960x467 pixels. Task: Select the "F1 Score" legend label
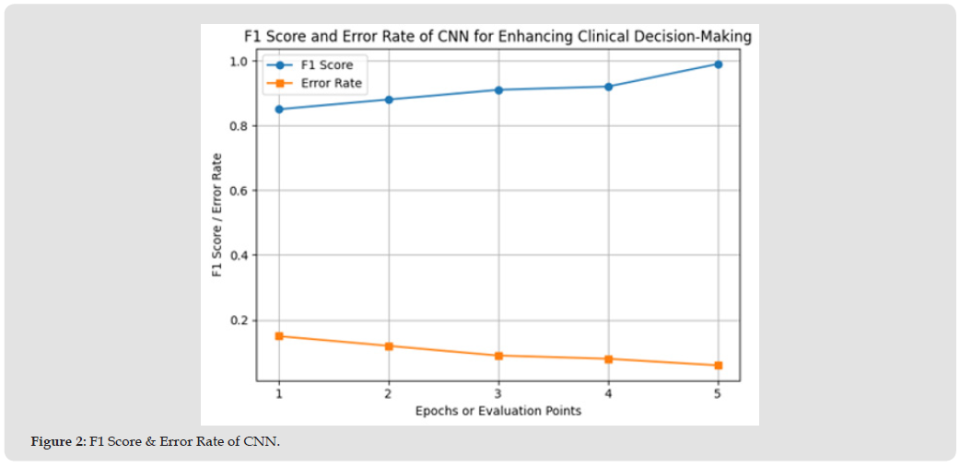(327, 65)
